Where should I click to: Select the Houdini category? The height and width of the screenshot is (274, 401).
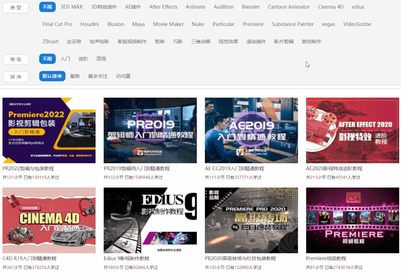click(89, 24)
